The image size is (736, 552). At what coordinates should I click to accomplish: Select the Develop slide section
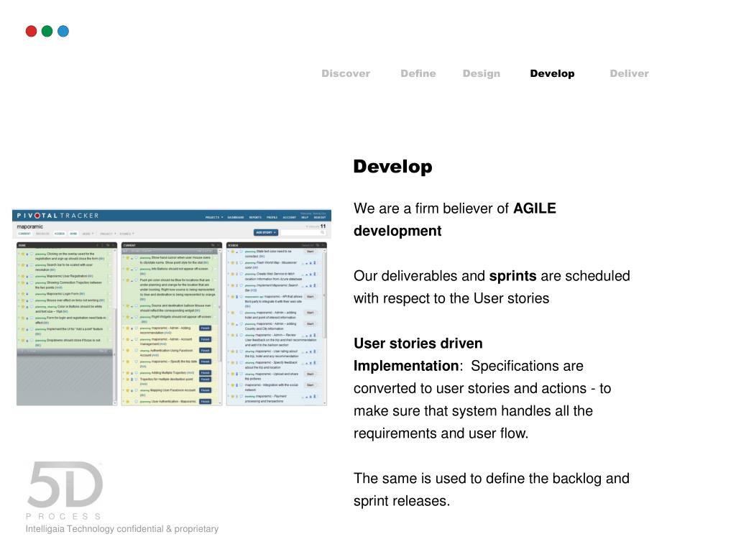pyautogui.click(x=552, y=74)
